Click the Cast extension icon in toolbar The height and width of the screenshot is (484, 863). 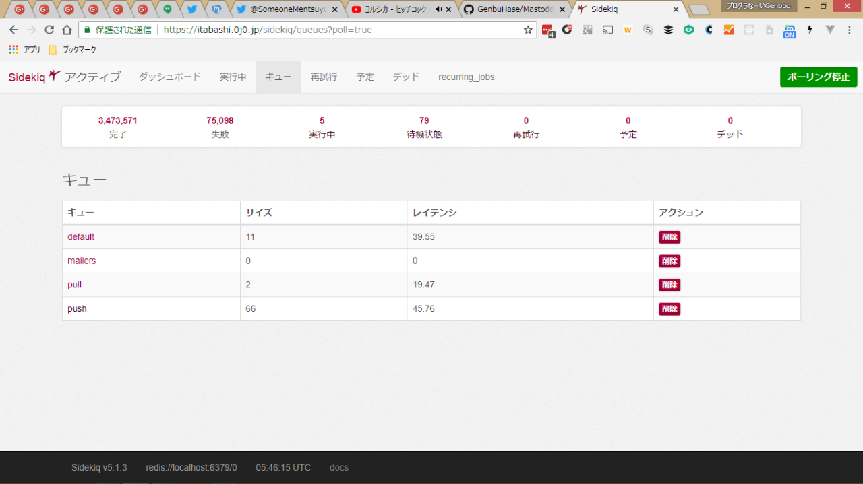point(607,30)
